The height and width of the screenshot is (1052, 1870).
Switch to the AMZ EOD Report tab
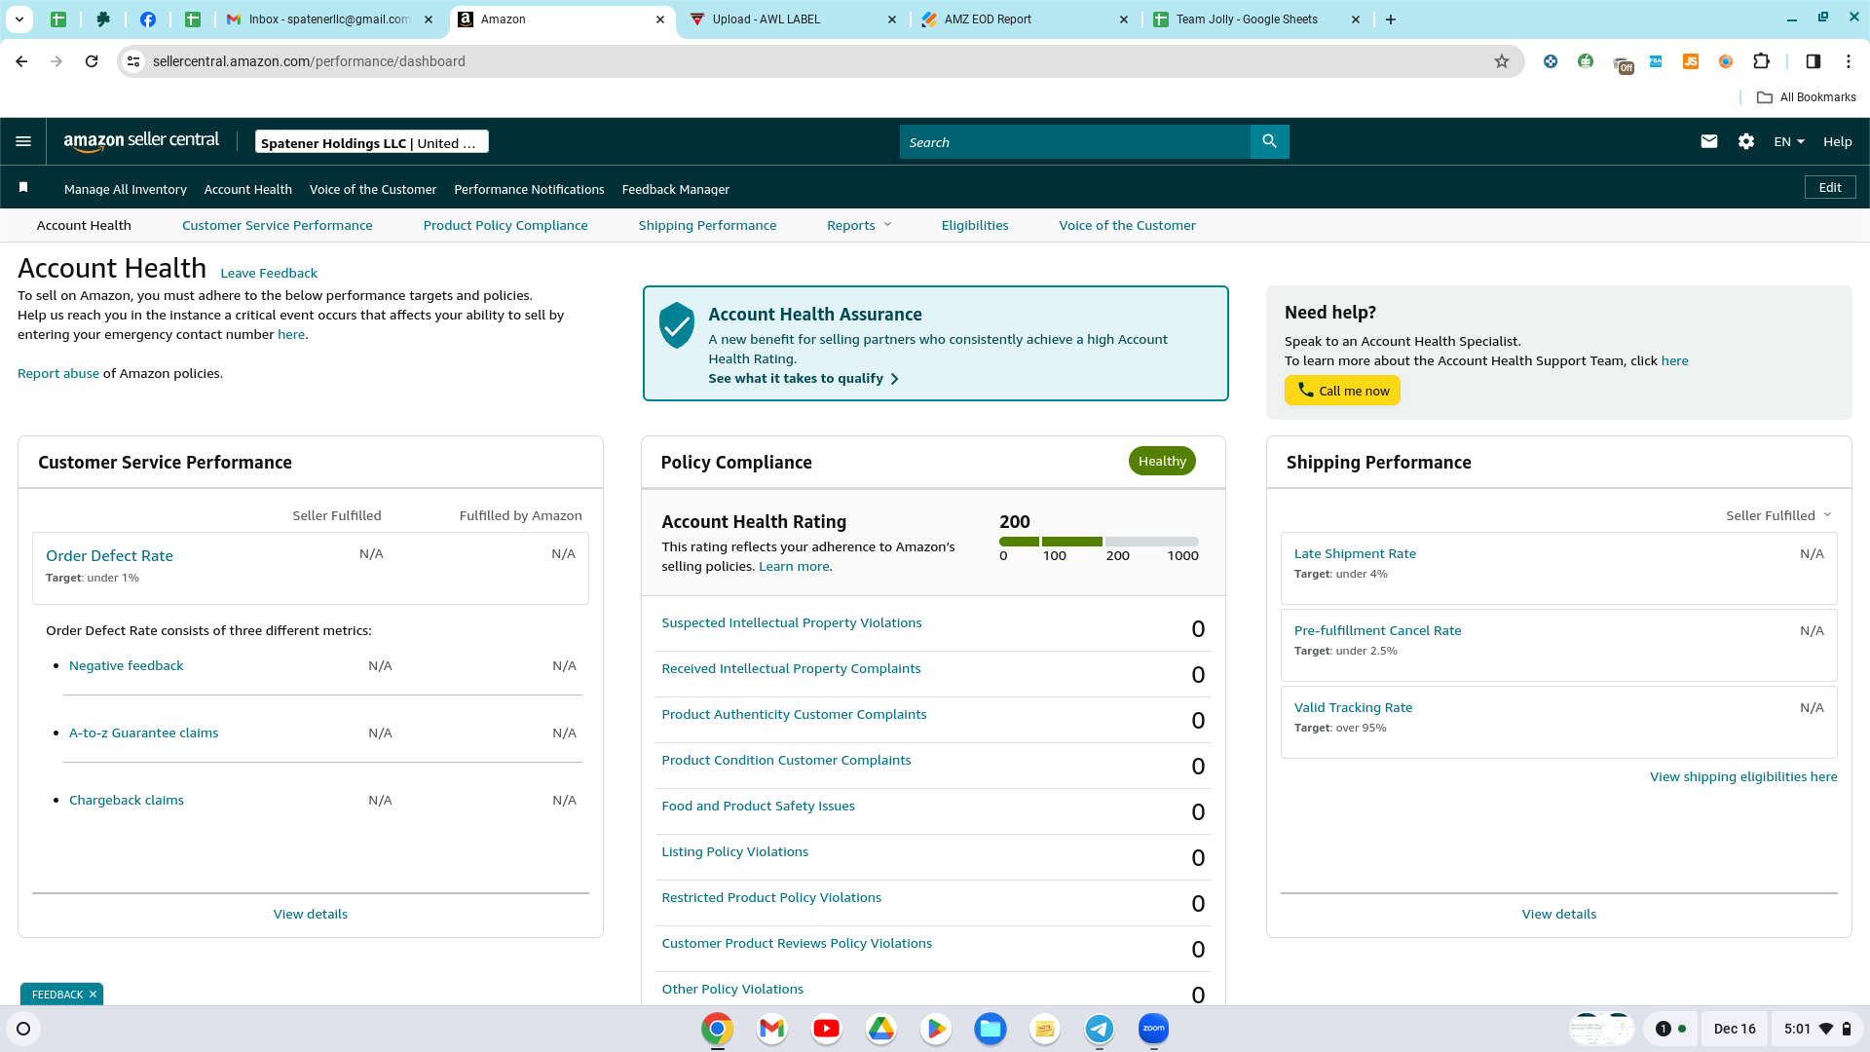coord(1024,19)
